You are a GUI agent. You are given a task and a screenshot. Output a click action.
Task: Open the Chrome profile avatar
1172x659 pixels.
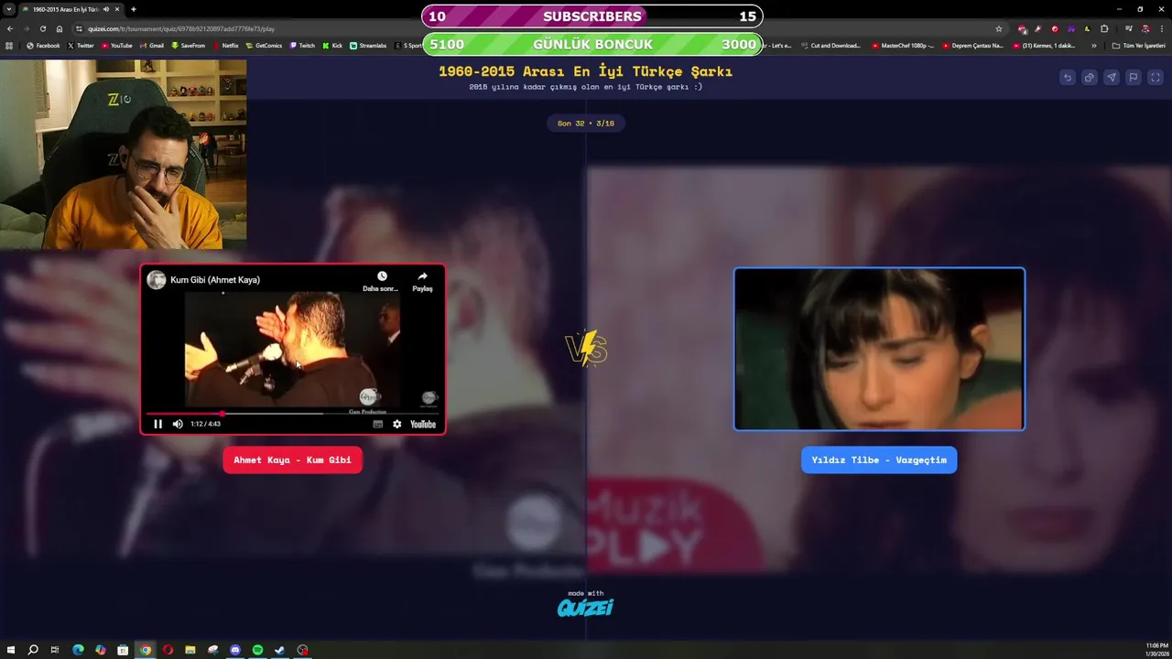(x=1145, y=28)
